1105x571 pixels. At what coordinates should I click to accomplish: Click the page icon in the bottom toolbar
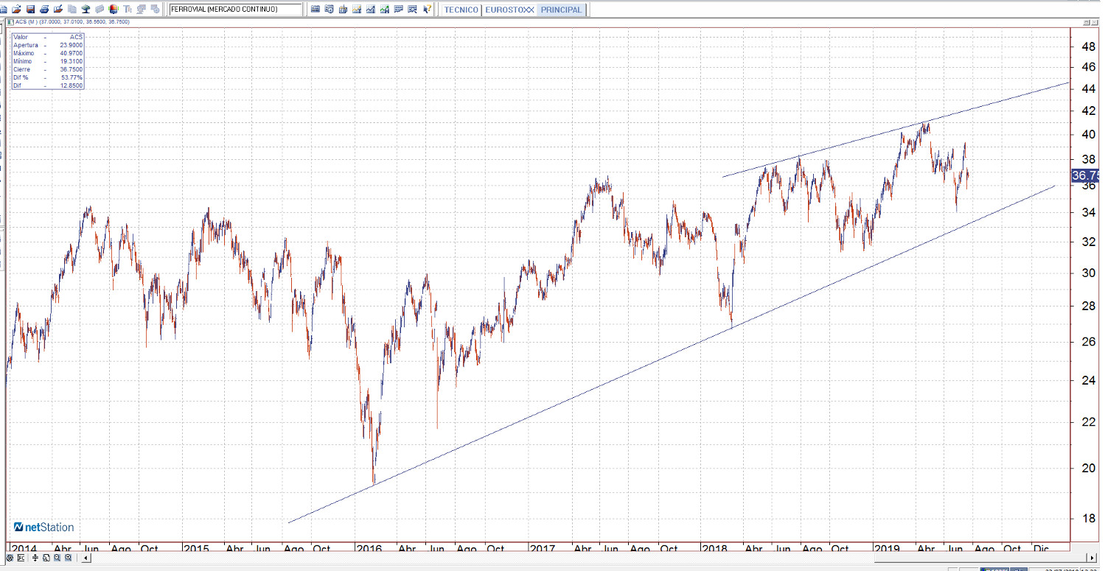pos(46,558)
